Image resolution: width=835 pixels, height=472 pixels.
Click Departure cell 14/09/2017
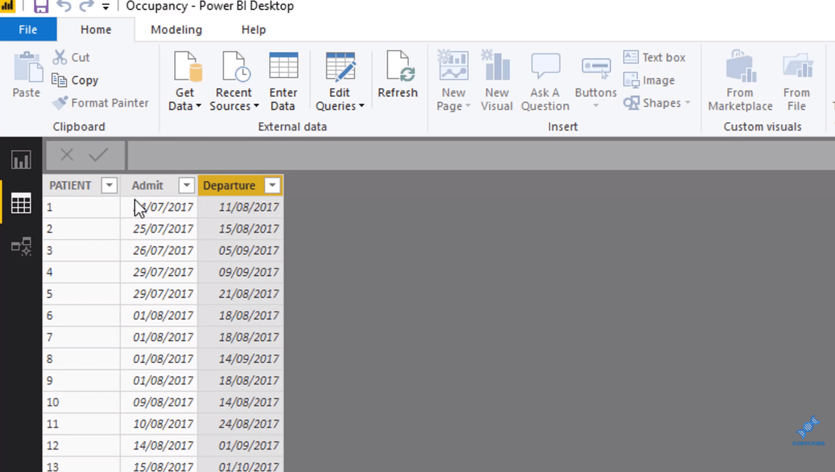click(241, 359)
